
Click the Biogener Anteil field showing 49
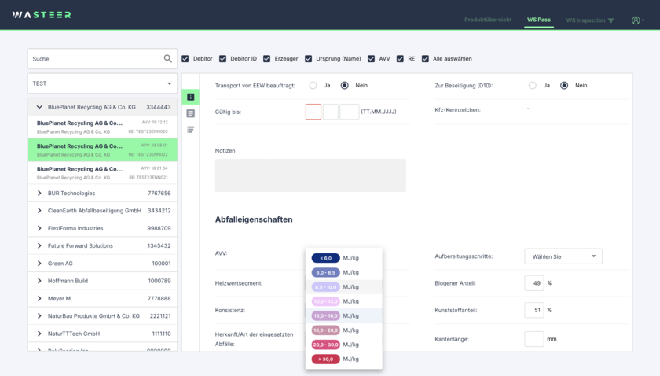click(534, 283)
